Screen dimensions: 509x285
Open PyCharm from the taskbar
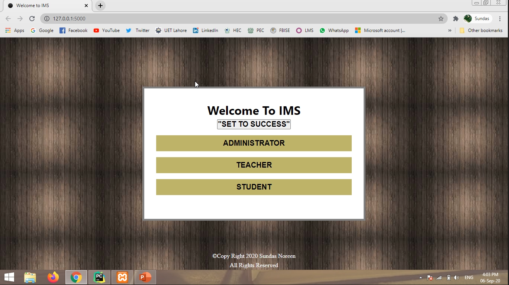pyautogui.click(x=99, y=277)
